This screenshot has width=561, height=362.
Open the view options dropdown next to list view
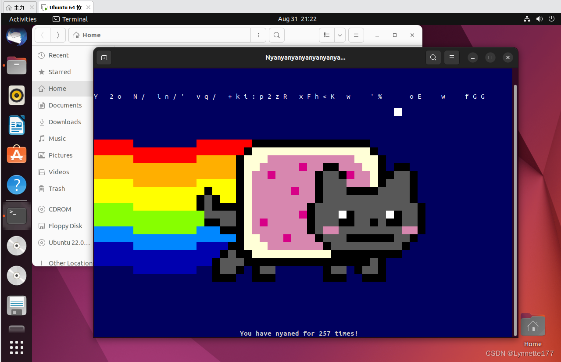coord(339,35)
